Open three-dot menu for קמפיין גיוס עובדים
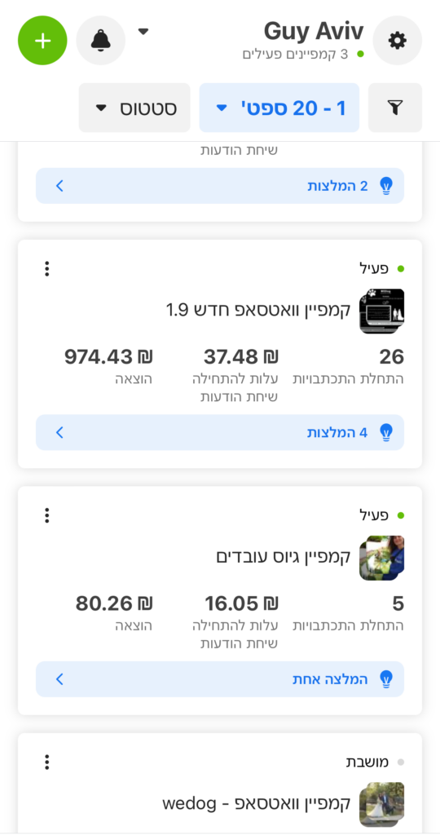The height and width of the screenshot is (835, 440). 46,515
